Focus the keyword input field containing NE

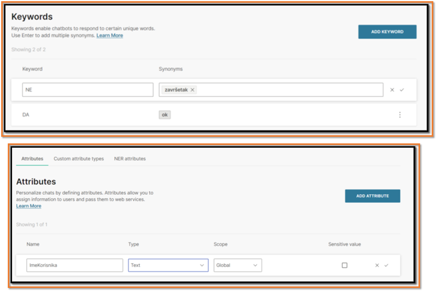[x=88, y=90]
